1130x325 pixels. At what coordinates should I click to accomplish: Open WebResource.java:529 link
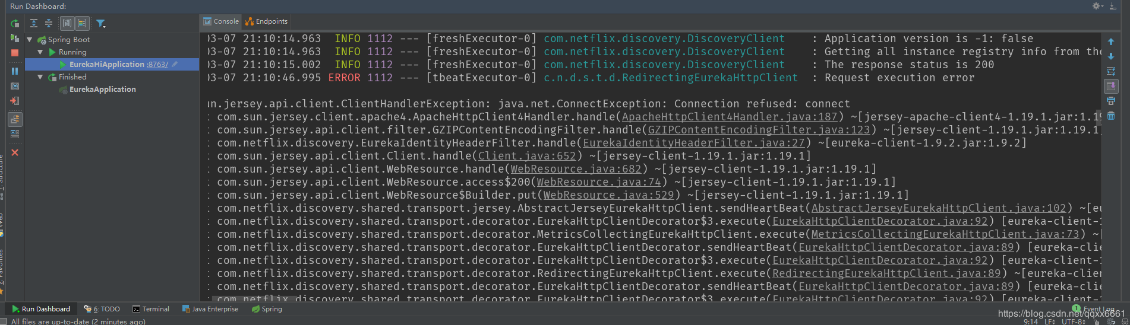(609, 195)
